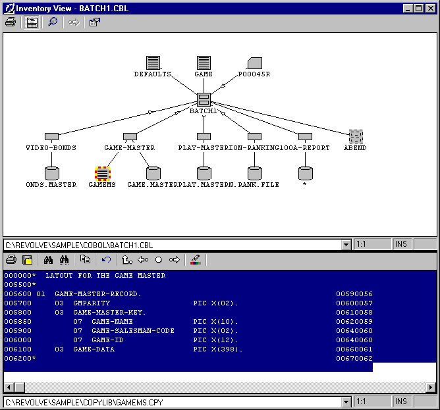Select the BATCH1 program node

(x=204, y=100)
